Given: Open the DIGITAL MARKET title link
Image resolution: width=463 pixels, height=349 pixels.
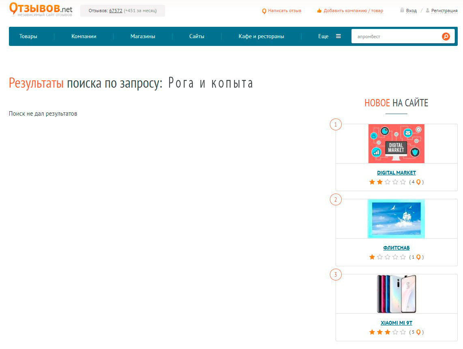Looking at the screenshot, I should 396,173.
